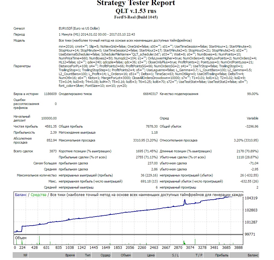Click max consecutive loss '-632.55 (26)'
This screenshot has width=274, height=260.
(x=249, y=181)
